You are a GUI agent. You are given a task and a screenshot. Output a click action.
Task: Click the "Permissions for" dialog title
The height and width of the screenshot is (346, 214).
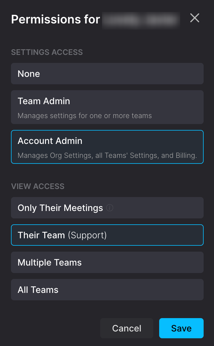click(x=55, y=20)
